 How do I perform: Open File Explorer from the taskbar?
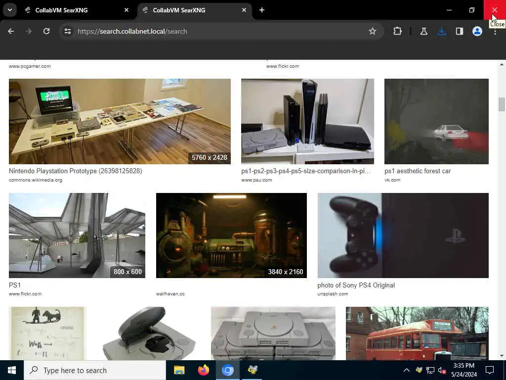pyautogui.click(x=179, y=370)
